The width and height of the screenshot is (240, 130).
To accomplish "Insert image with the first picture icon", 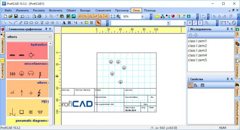I will (68, 16).
